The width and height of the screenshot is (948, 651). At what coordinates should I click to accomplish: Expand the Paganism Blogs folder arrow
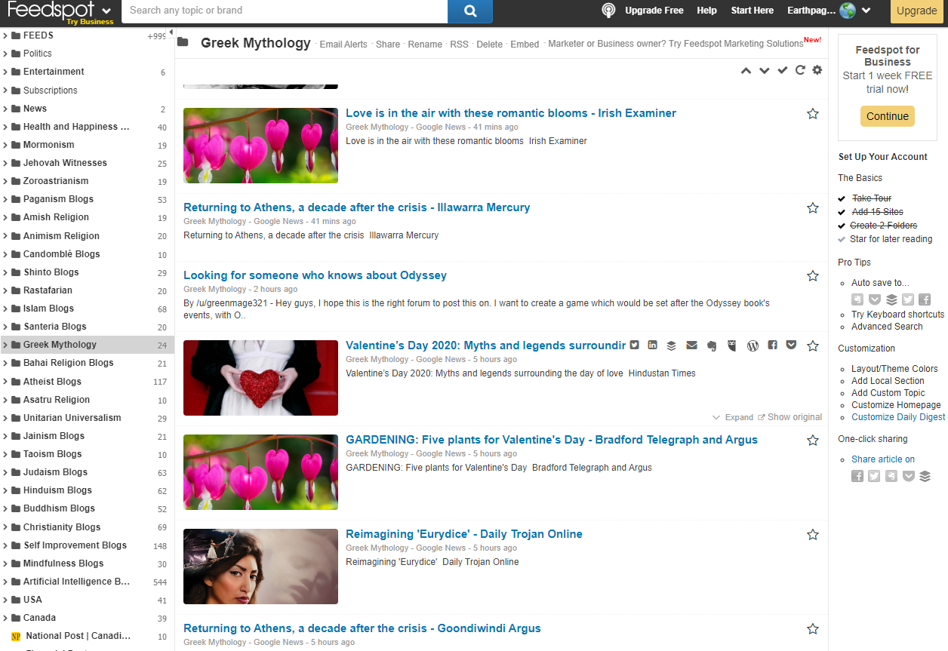(x=5, y=199)
